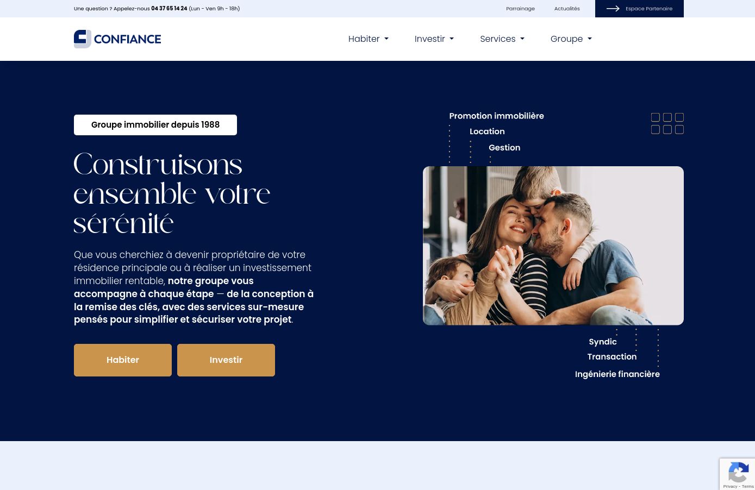Screen dimensions: 755x490
Task: Click the gold Habiter button
Action: tap(123, 360)
